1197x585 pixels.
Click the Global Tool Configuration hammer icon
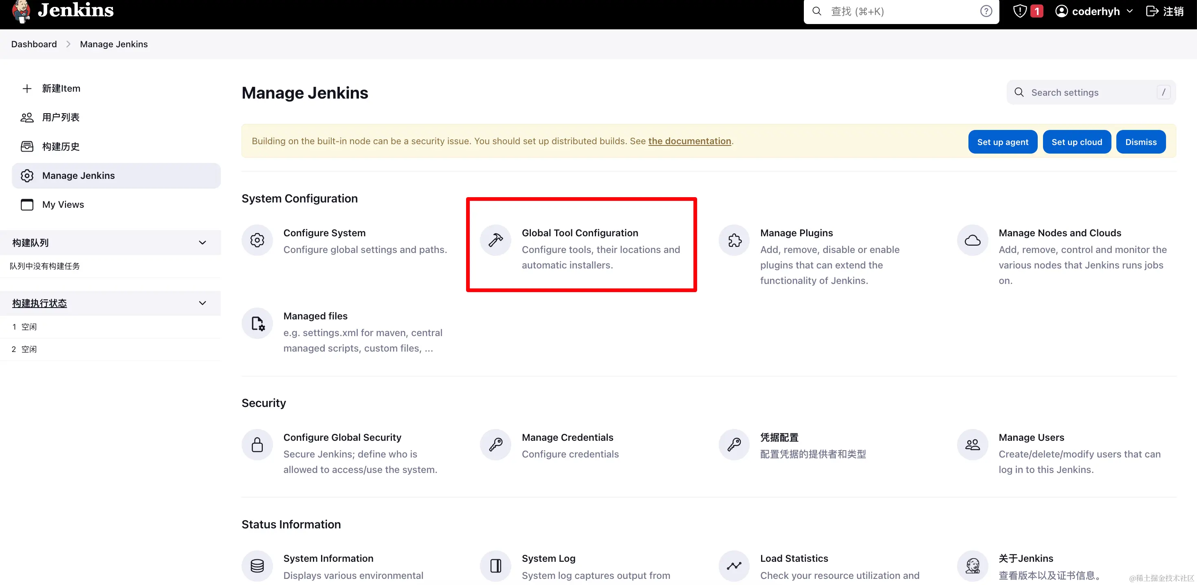(495, 240)
